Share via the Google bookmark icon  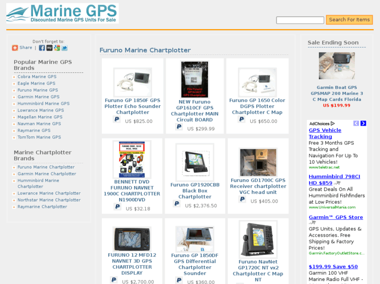click(57, 48)
